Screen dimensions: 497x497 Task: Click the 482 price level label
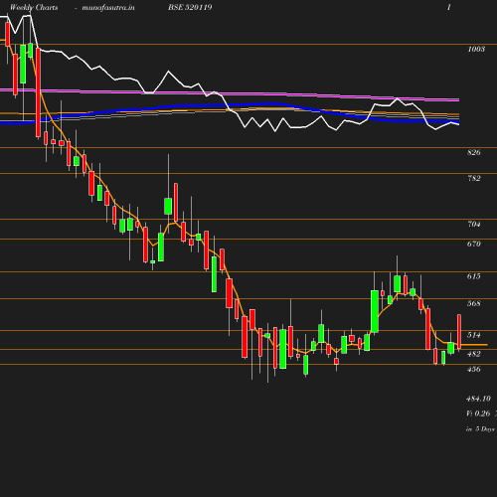pos(473,354)
